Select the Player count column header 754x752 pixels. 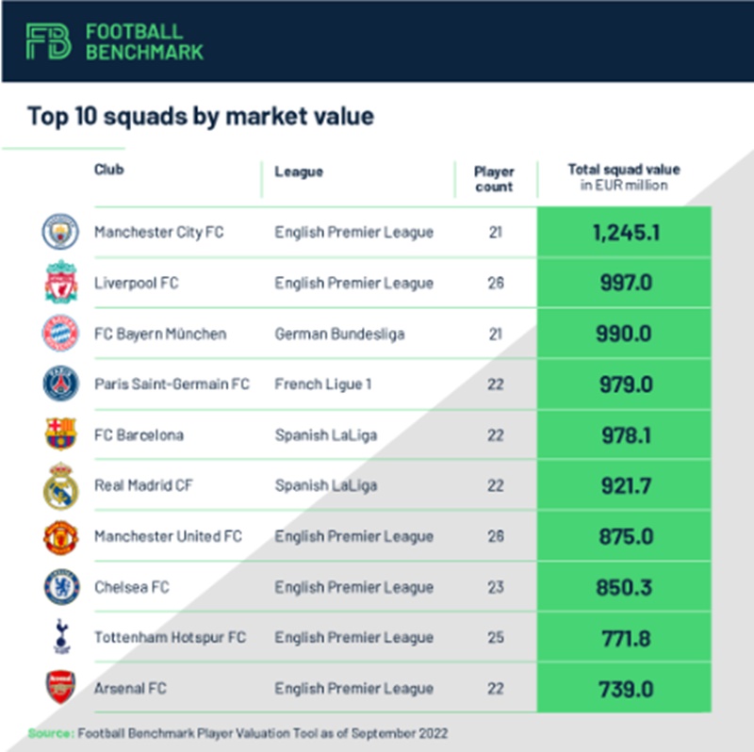click(494, 179)
